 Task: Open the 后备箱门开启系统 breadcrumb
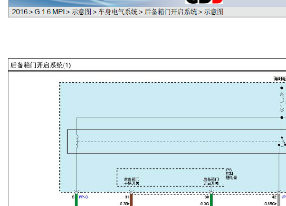171,12
